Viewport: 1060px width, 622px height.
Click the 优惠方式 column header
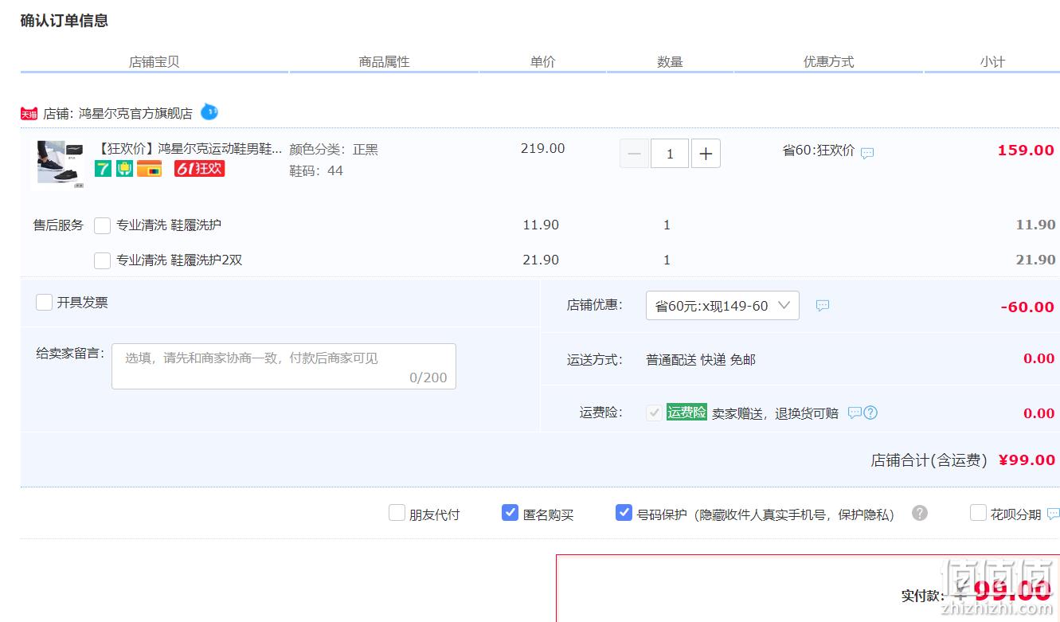click(x=828, y=62)
